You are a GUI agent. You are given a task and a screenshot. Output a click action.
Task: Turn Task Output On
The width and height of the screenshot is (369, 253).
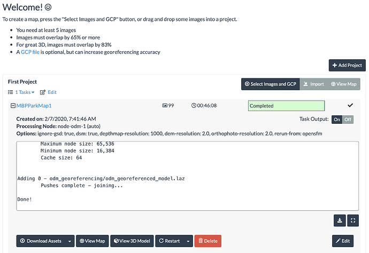coord(336,120)
